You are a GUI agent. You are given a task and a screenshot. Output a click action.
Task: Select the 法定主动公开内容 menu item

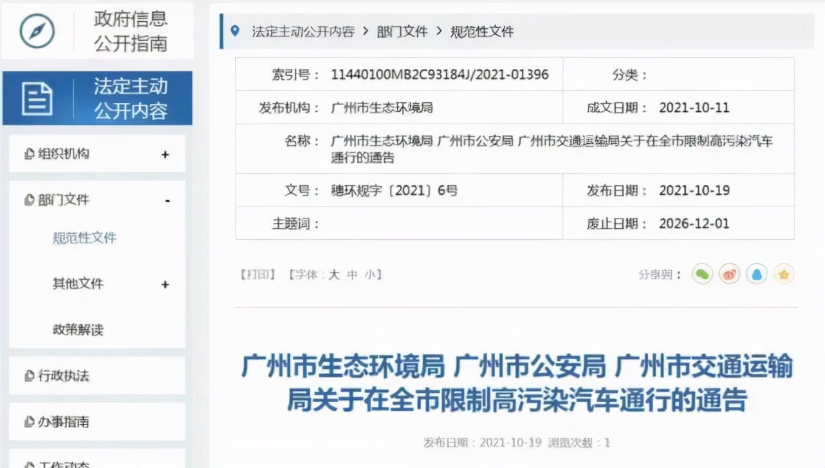coord(98,98)
